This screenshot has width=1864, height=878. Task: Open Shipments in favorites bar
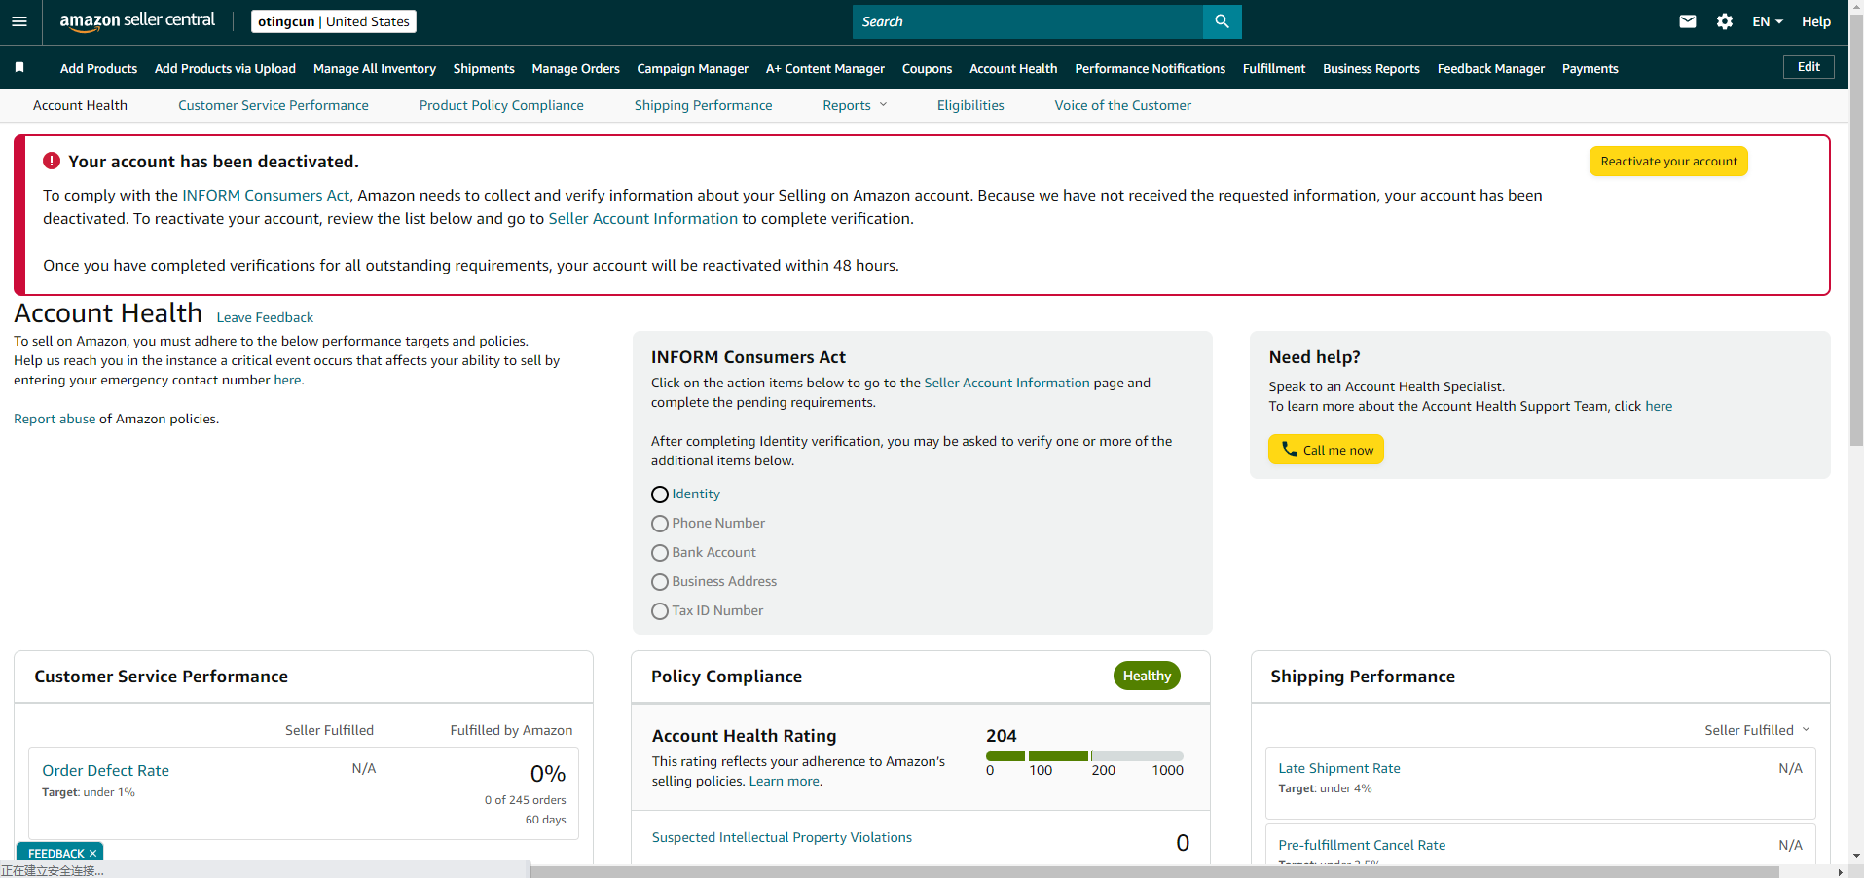(484, 68)
